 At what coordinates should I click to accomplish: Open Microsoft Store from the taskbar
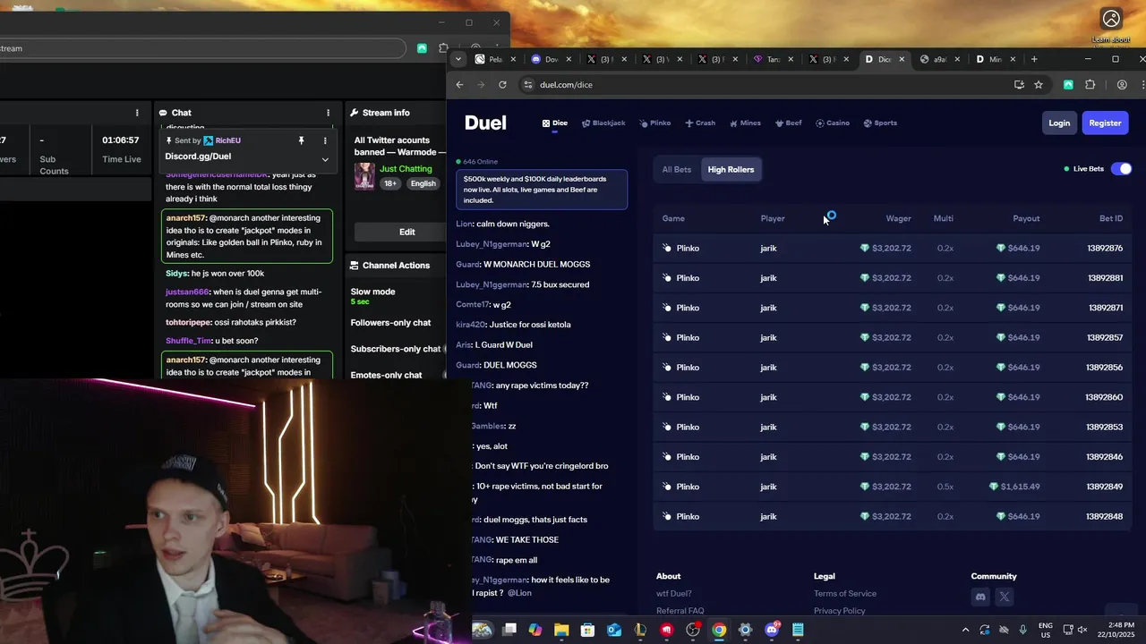[587, 630]
